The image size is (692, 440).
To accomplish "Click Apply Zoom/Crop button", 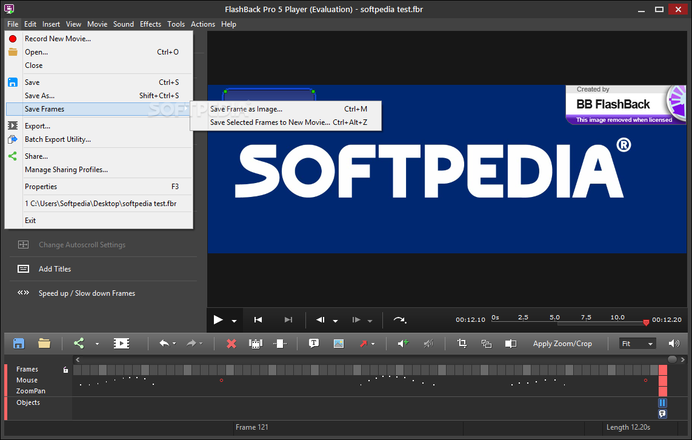I will point(562,344).
